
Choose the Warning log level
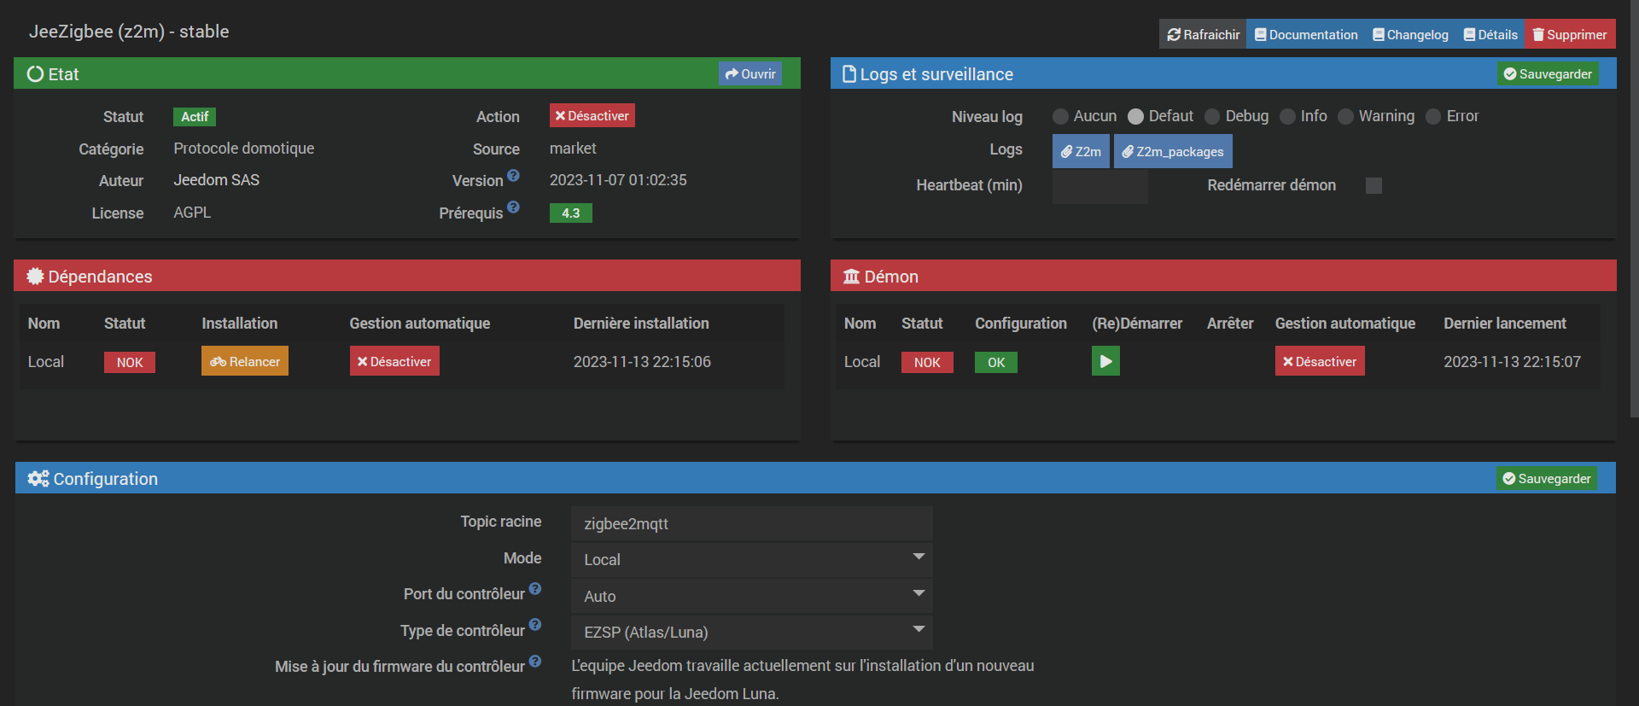pos(1345,117)
